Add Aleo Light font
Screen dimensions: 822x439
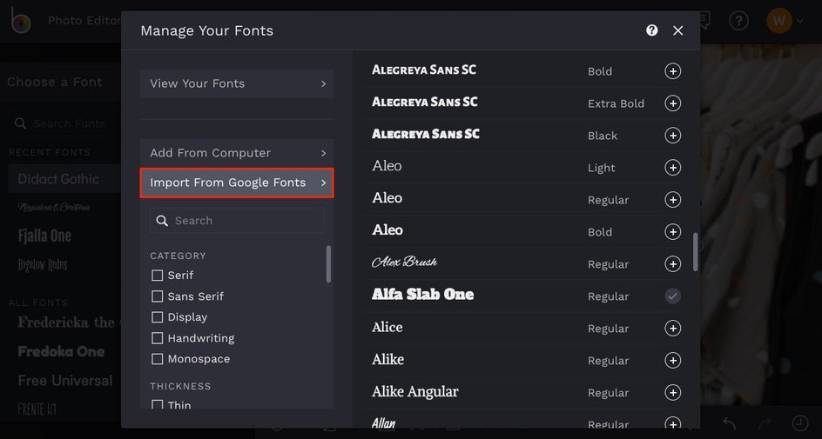[672, 168]
